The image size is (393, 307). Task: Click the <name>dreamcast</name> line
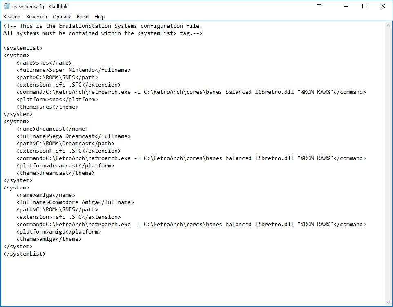click(x=52, y=129)
